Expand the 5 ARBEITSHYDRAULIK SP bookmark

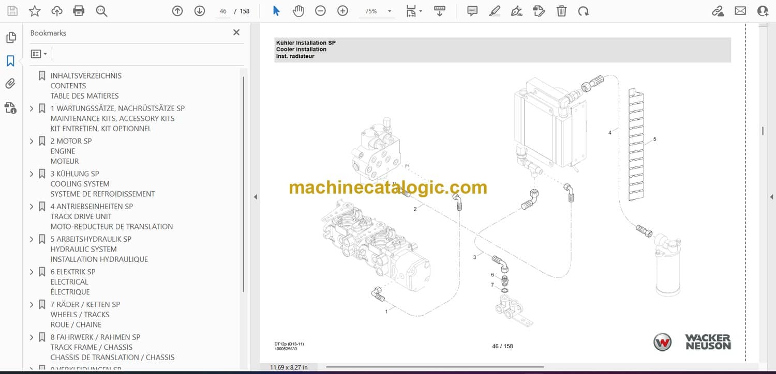[x=32, y=239]
